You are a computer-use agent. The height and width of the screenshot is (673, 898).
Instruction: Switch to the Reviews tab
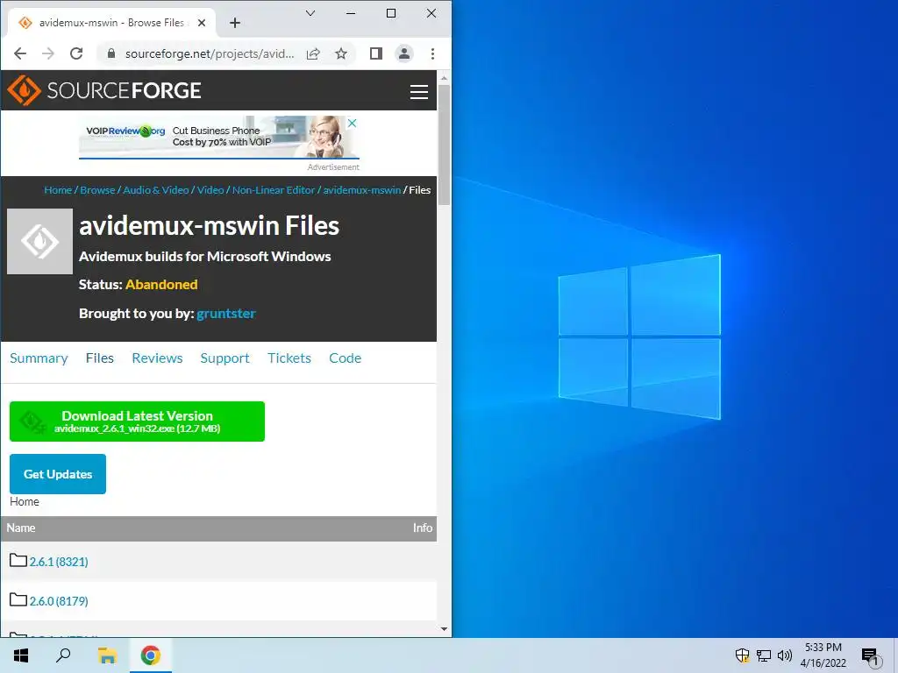pyautogui.click(x=157, y=358)
